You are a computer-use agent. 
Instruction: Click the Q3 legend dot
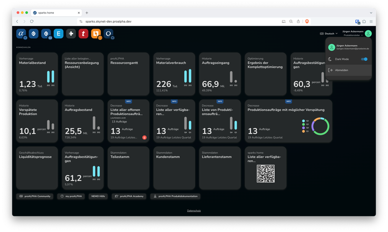click(303, 124)
